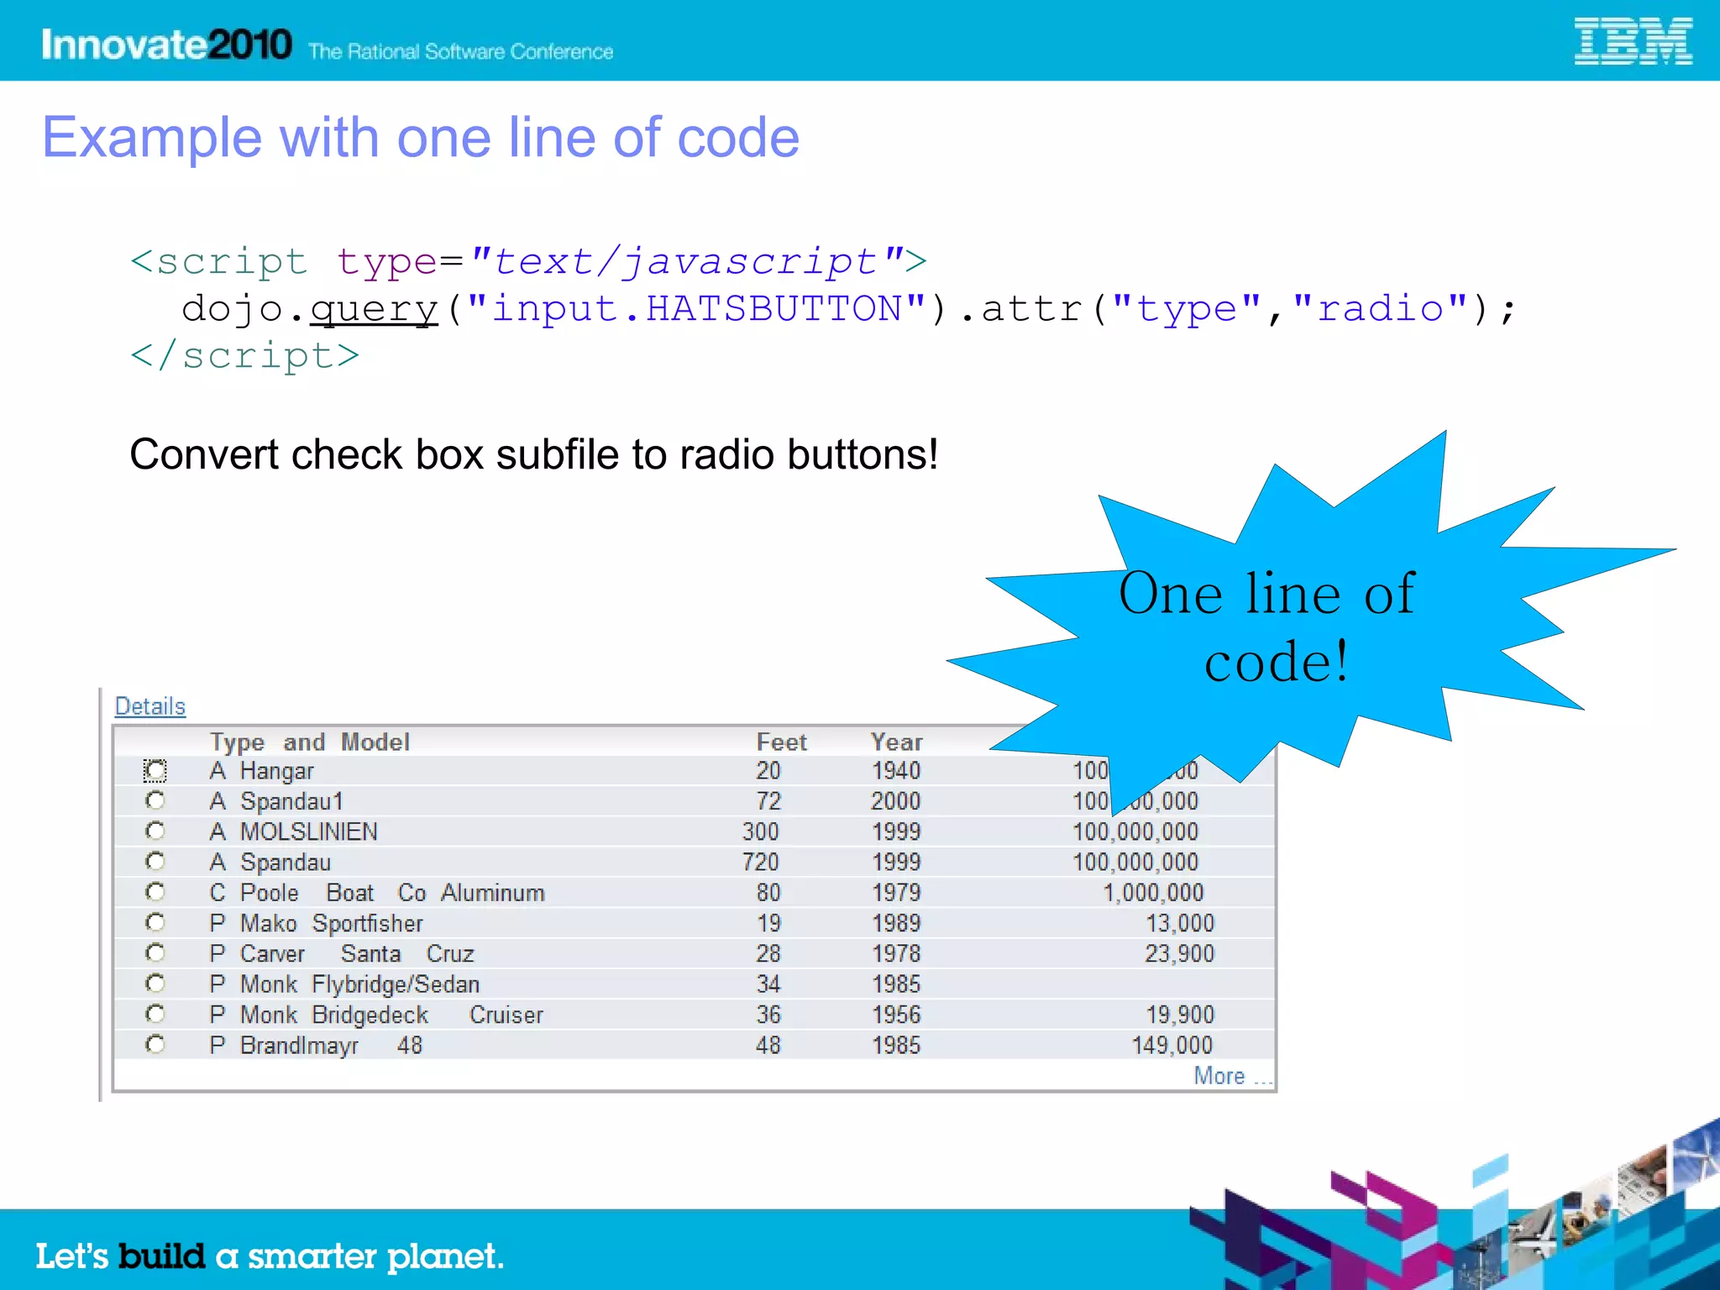Image resolution: width=1720 pixels, height=1290 pixels.
Task: Click the 'One line of code!' starburst callout
Action: tap(1275, 626)
